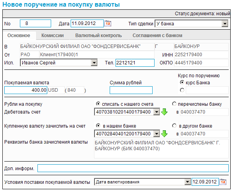The width and height of the screenshot is (233, 192).
Task: Click the Новое поручение на покупку валюты heading
Action: [x=61, y=4]
